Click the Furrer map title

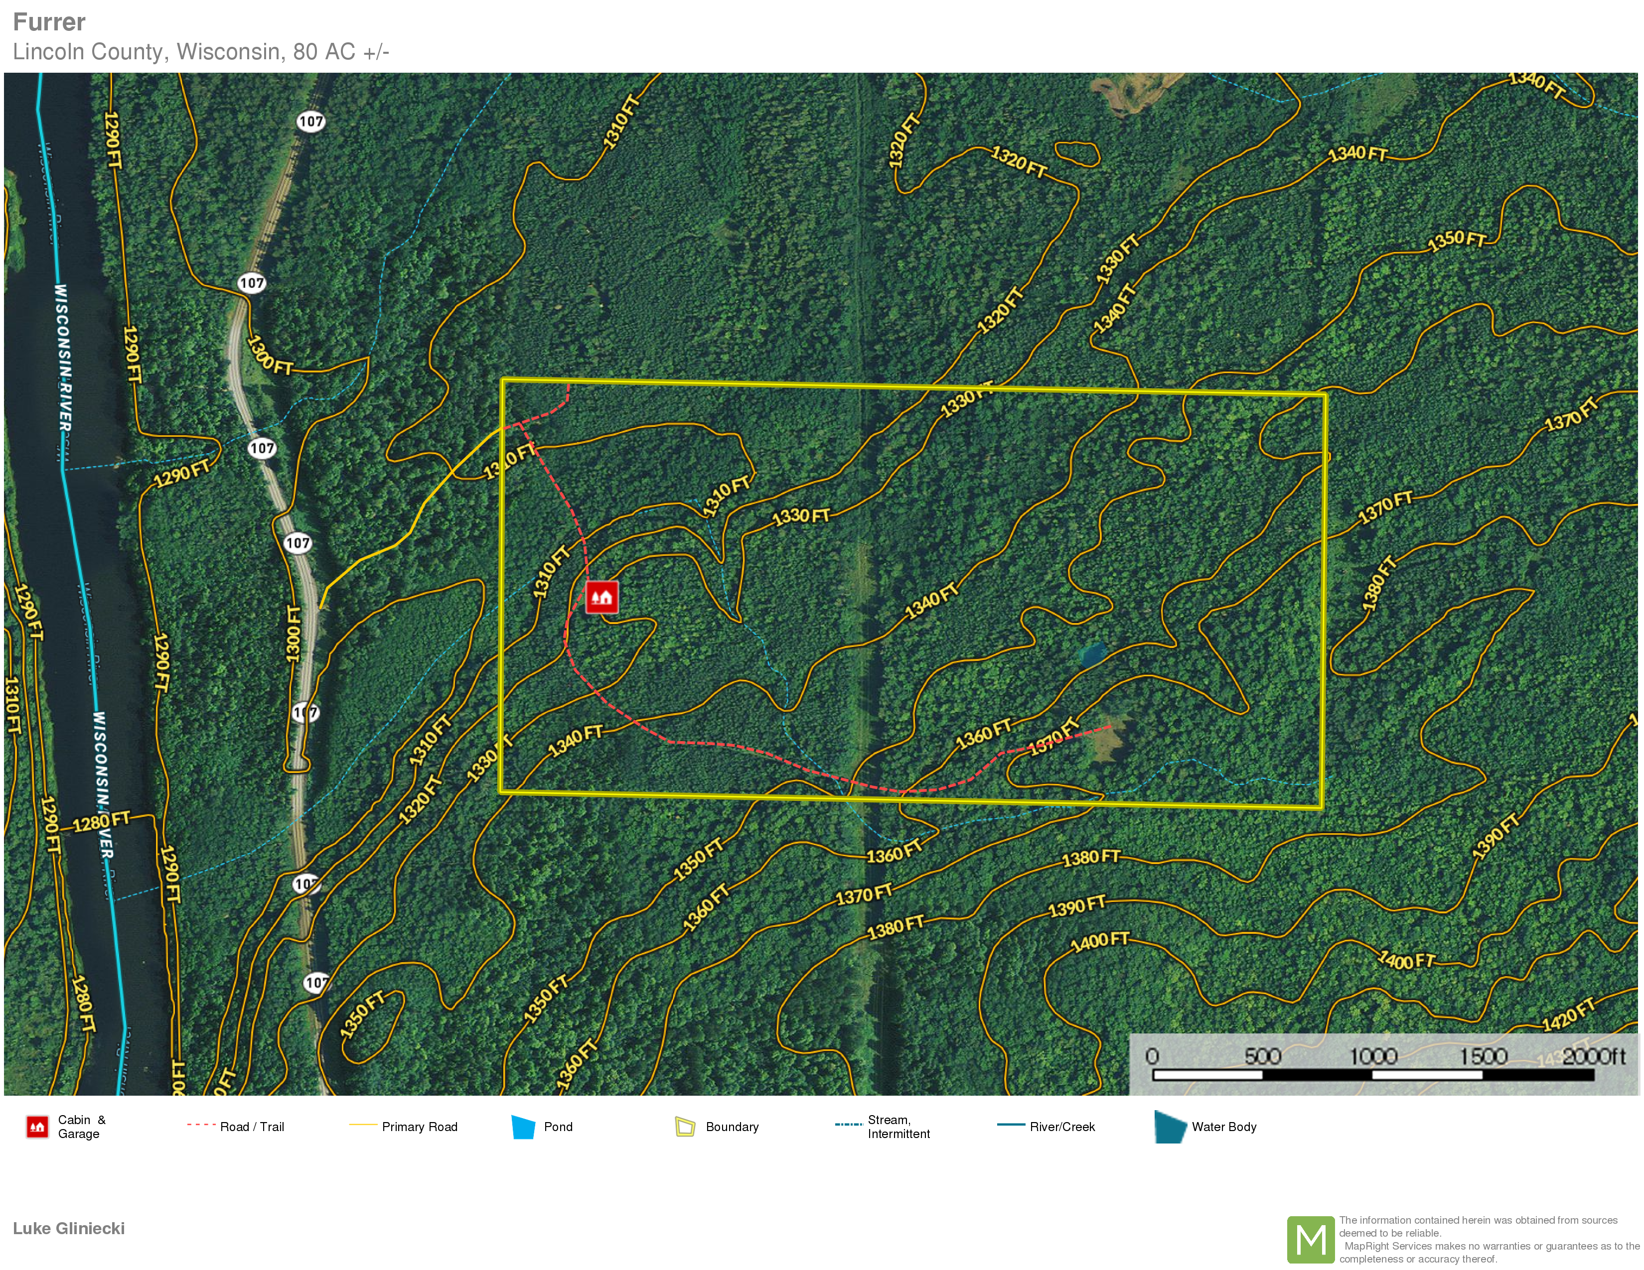click(50, 22)
